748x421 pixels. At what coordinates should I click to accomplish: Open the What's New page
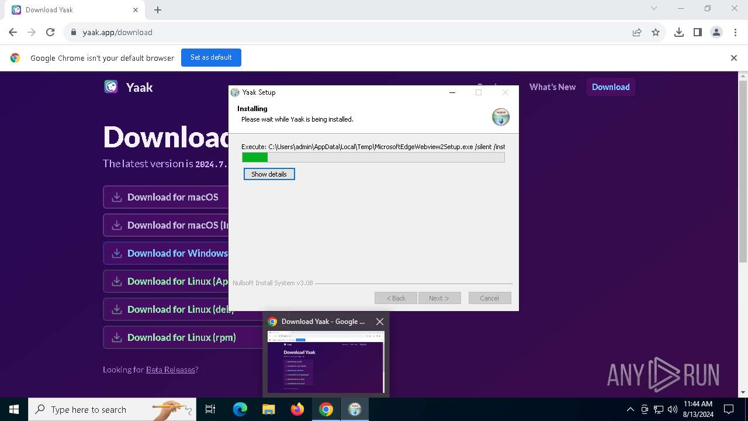(x=552, y=87)
